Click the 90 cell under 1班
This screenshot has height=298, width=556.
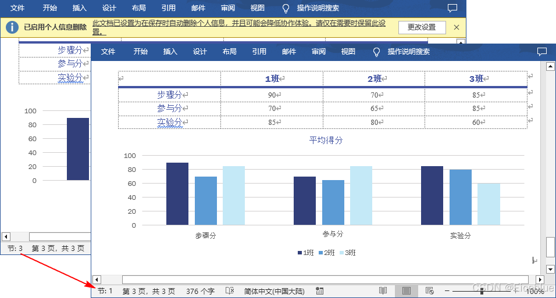click(272, 95)
